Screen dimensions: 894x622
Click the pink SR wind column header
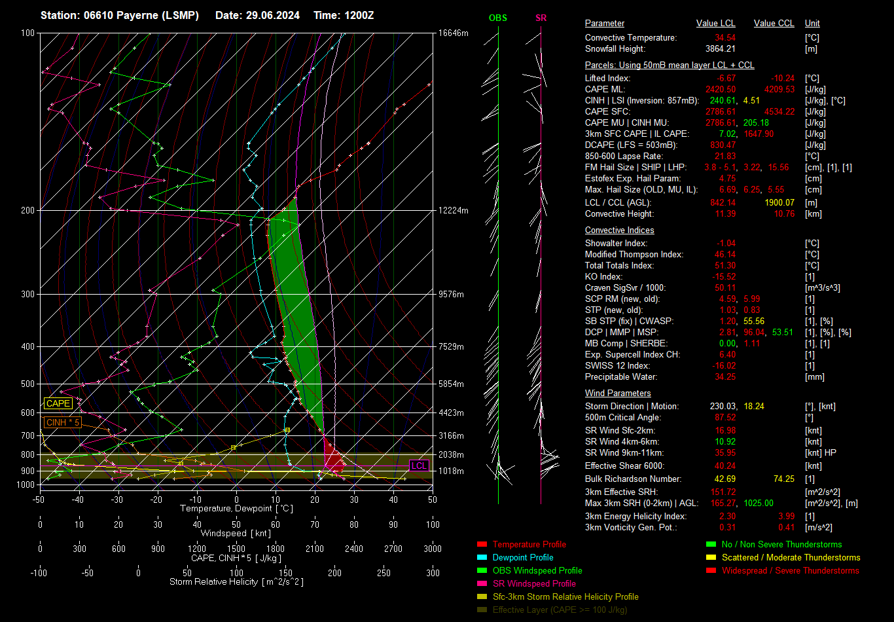coord(541,18)
